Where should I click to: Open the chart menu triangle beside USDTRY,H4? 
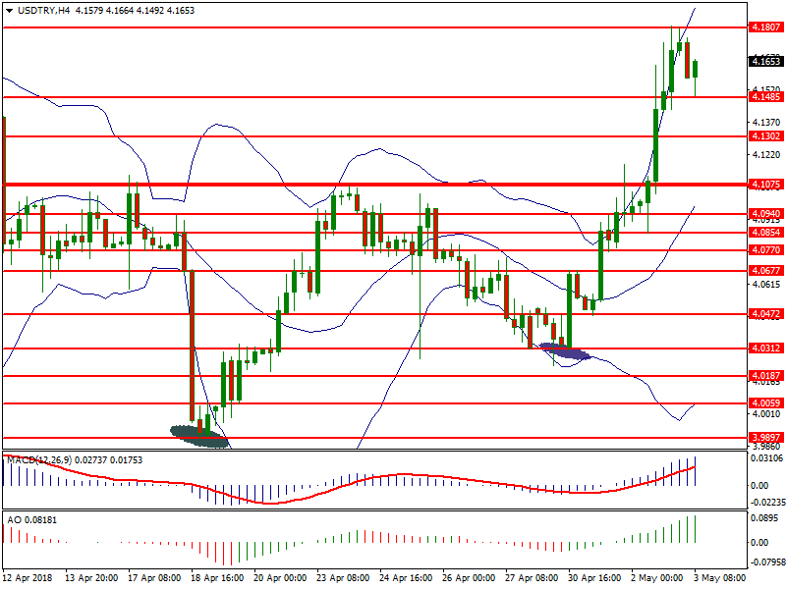(9, 10)
